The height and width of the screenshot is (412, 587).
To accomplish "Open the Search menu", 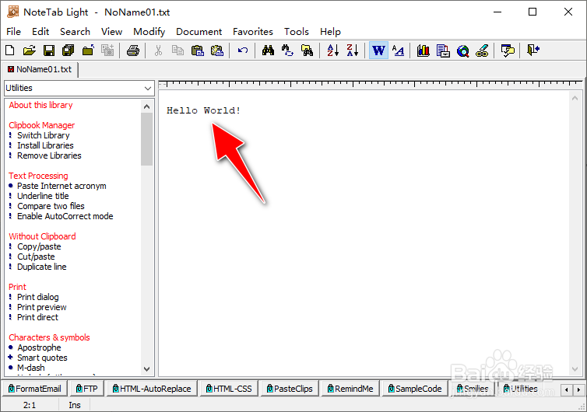I will (75, 32).
